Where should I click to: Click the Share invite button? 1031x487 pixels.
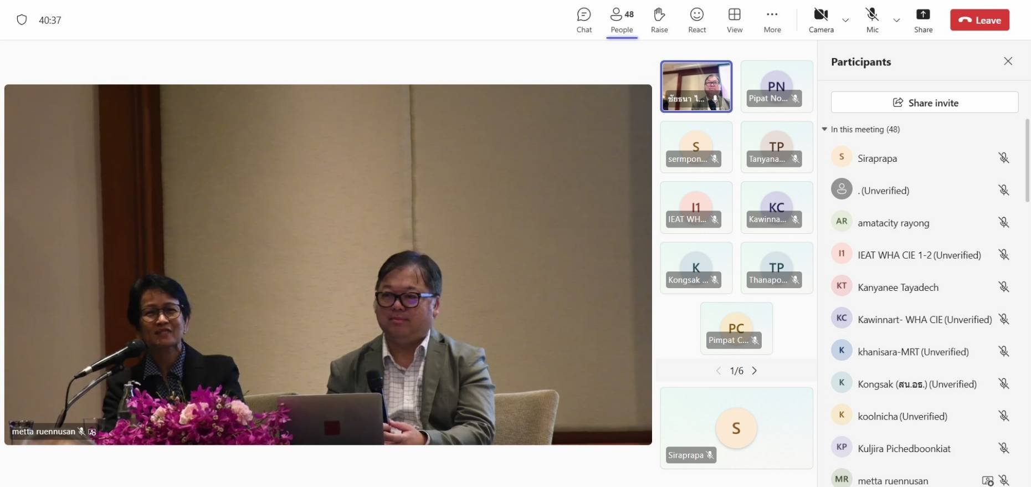[x=924, y=102]
